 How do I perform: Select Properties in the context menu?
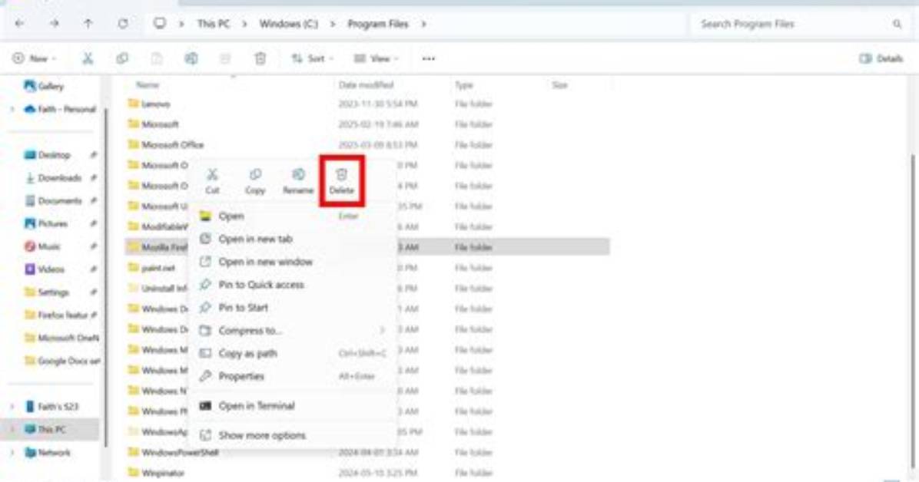[292, 376]
